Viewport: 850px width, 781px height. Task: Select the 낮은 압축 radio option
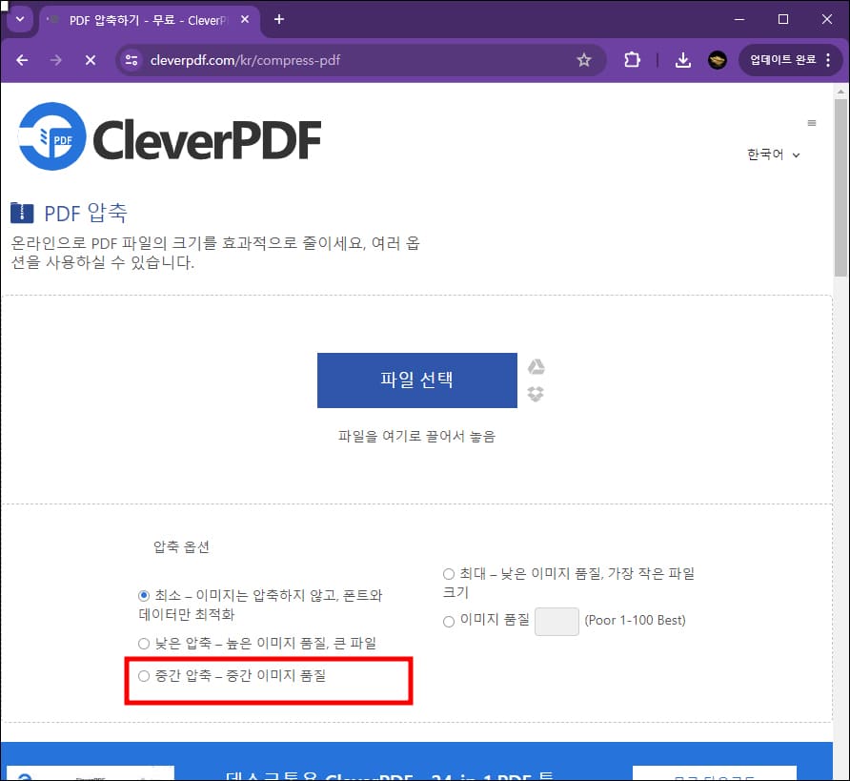[144, 644]
